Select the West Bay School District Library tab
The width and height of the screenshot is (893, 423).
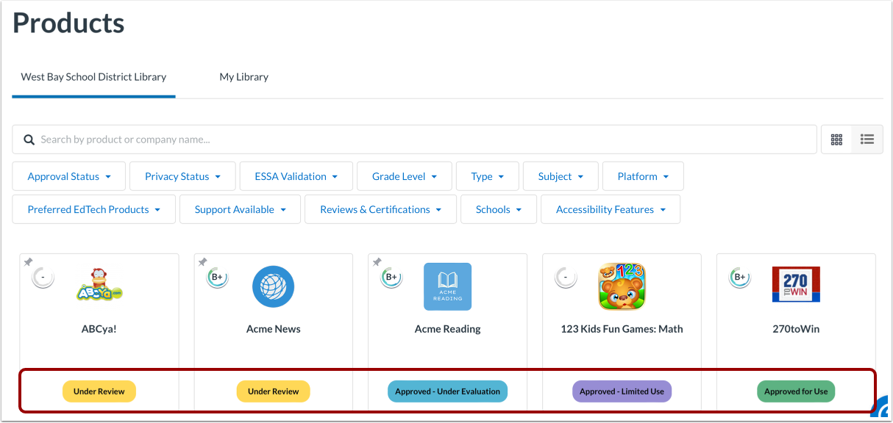click(x=93, y=76)
